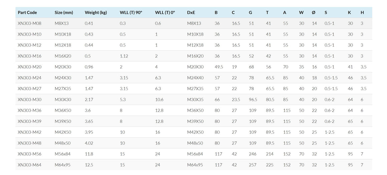Click part code XN303-M08
This screenshot has height=175, width=387.
29,23
